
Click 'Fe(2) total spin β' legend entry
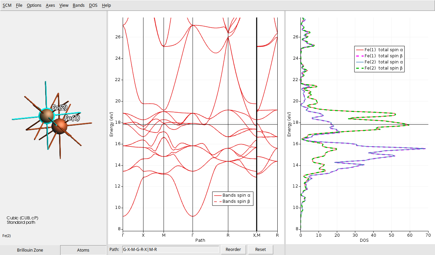point(380,68)
